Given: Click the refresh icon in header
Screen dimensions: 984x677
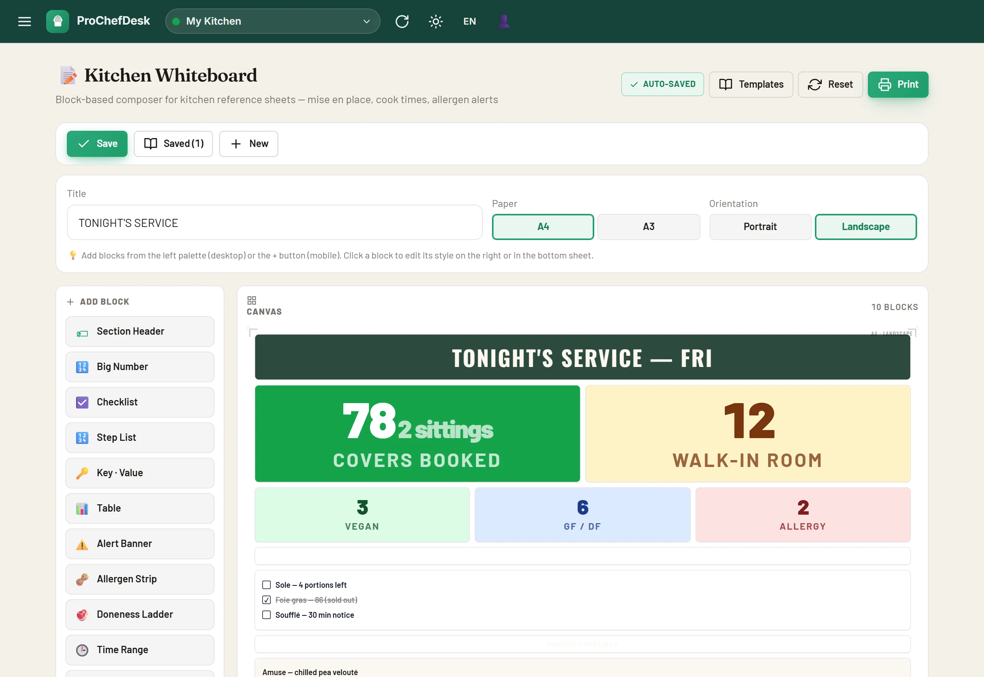Looking at the screenshot, I should (x=402, y=21).
